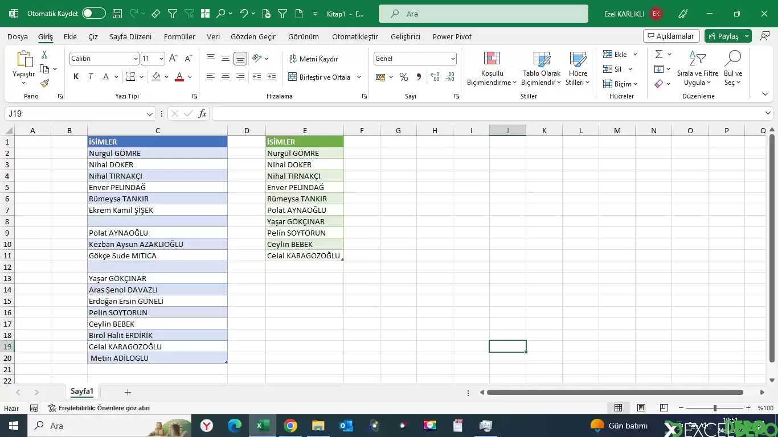This screenshot has height=437, width=778.
Task: Click the AutoSum sigma icon
Action: [659, 54]
